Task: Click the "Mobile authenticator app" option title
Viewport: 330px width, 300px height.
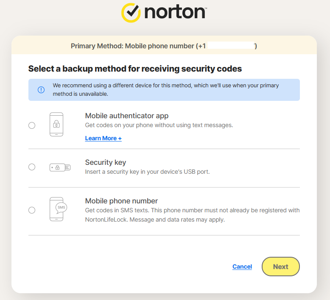Action: click(x=127, y=116)
